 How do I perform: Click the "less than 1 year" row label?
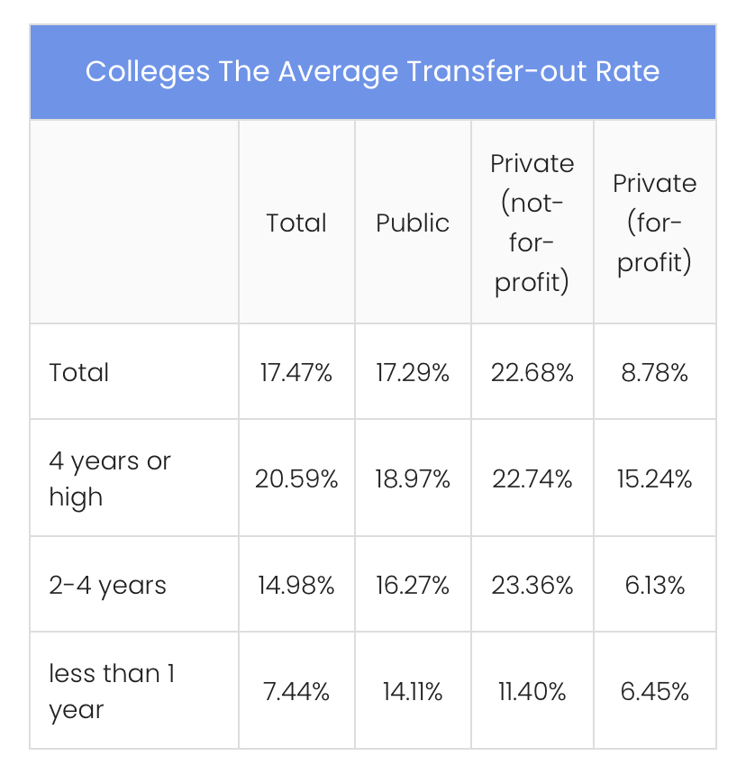pyautogui.click(x=111, y=691)
